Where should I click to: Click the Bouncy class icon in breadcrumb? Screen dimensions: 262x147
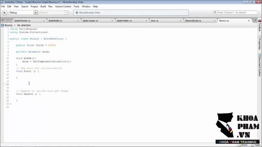[2, 25]
